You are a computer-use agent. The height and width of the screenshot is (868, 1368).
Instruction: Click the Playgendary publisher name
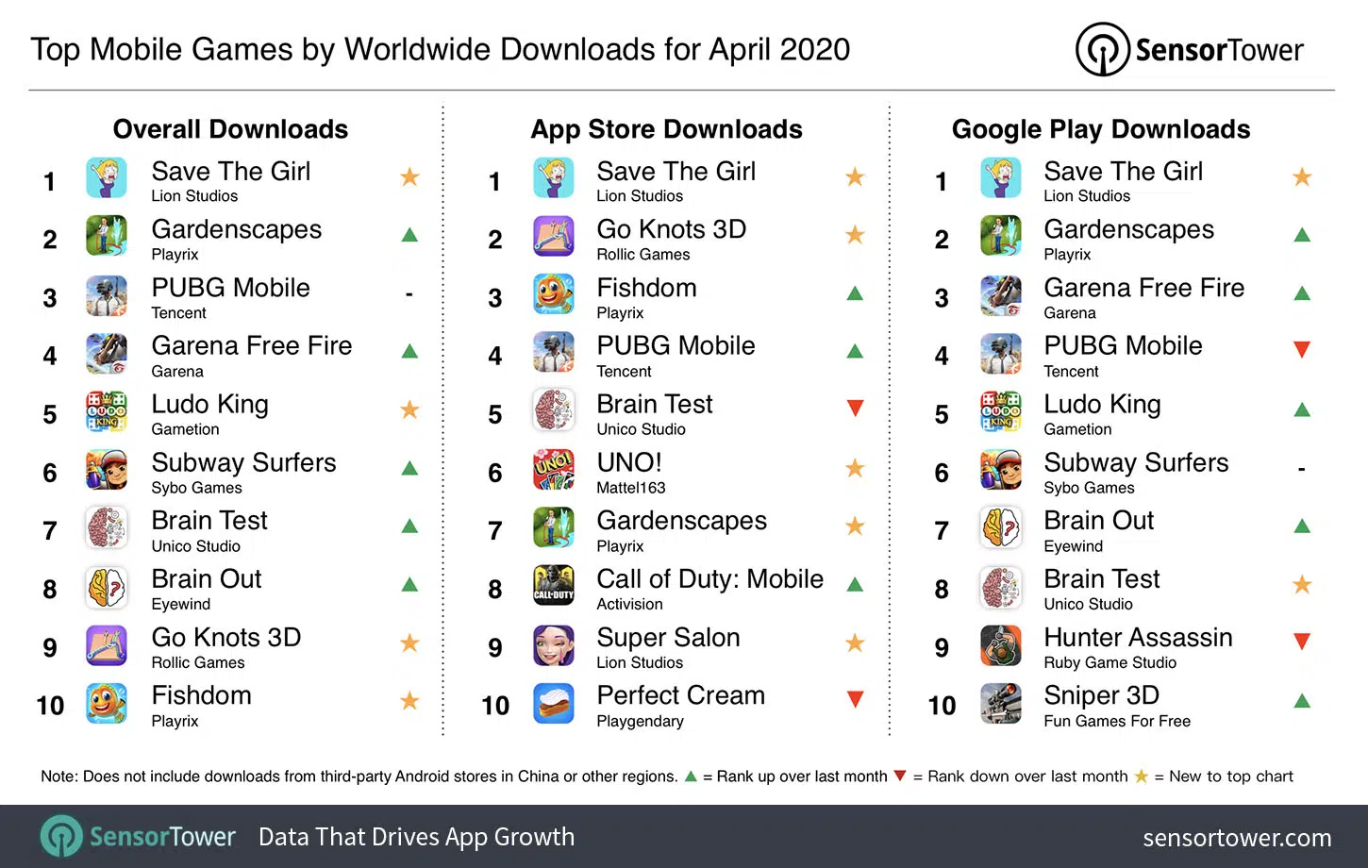(x=641, y=722)
